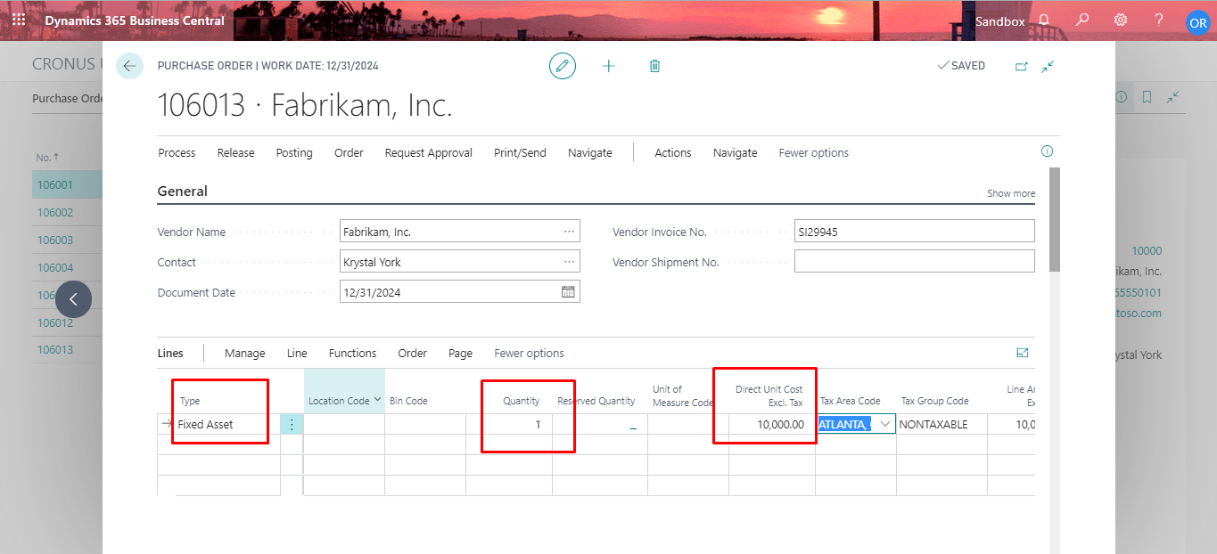1217x554 pixels.
Task: Click Fewer options in Lines toolbar
Action: 530,353
